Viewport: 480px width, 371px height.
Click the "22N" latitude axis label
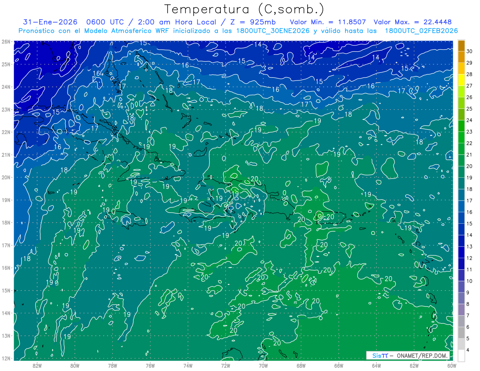coord(6,132)
